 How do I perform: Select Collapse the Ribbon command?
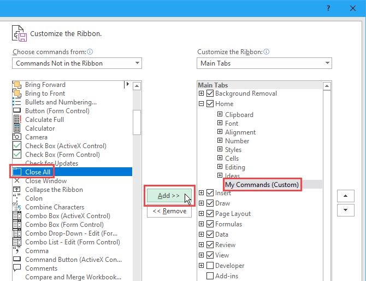[x=54, y=190]
